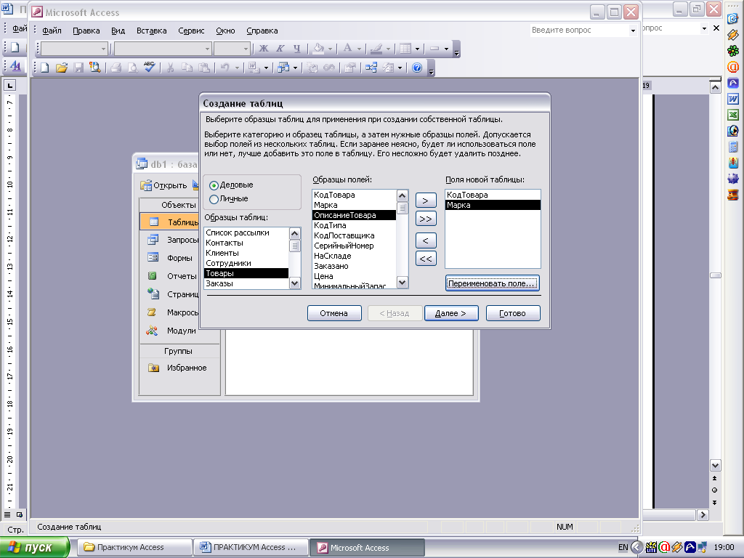Screen dimensions: 744x558
Task: Click the Open folder toolbar icon
Action: click(x=62, y=68)
